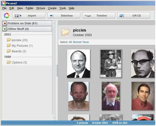Click the 2003 year heading in folder list
The height and width of the screenshot is (126, 156).
7,35
